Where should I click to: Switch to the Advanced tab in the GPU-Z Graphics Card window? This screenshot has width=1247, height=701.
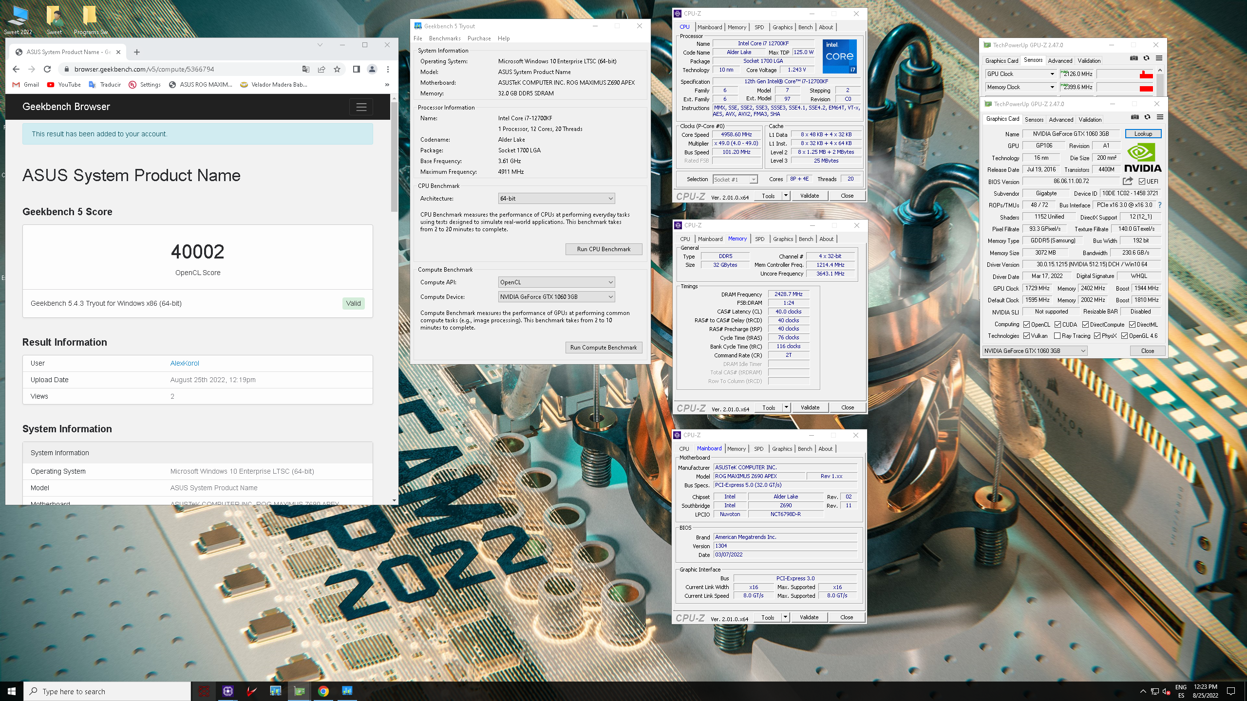[1061, 120]
